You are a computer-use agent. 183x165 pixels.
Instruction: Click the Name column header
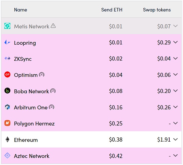(x=20, y=10)
